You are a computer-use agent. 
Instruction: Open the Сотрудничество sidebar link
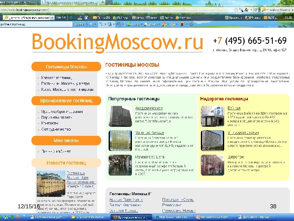pyautogui.click(x=56, y=129)
